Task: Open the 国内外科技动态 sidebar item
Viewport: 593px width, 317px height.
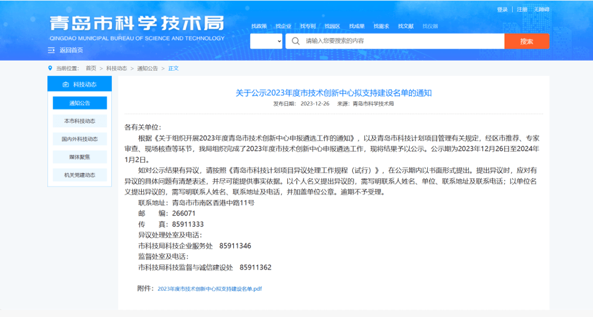Action: point(80,139)
